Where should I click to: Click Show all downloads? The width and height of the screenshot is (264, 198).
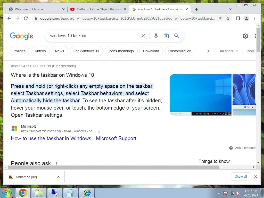point(241,176)
